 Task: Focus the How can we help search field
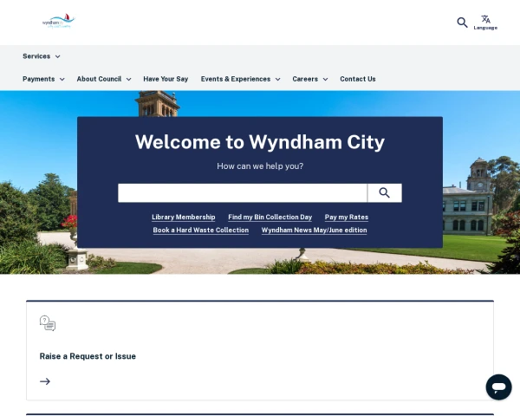243,192
